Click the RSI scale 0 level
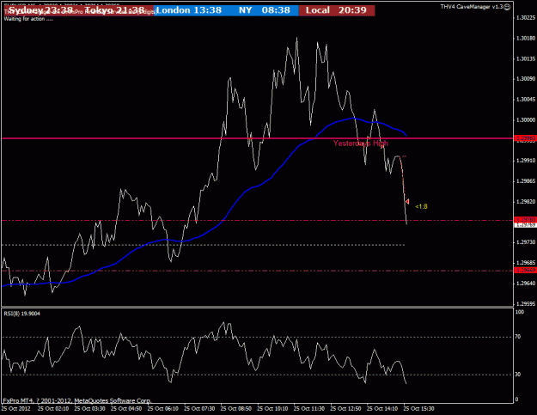 coord(516,400)
